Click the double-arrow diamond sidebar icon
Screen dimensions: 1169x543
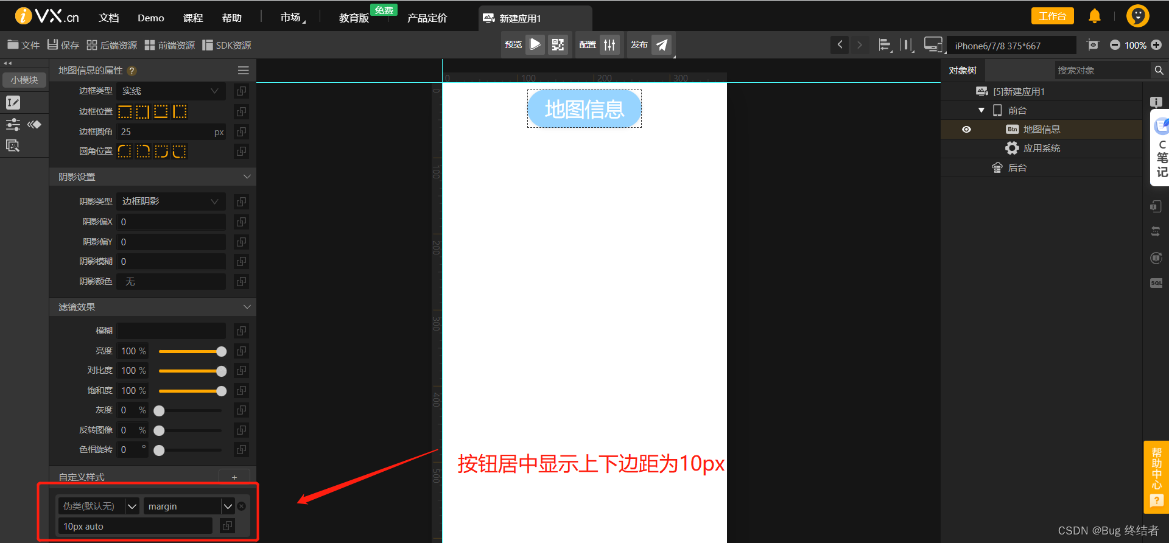click(34, 125)
